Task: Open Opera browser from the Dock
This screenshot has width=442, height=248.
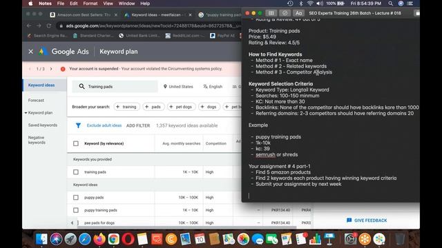Action: [128, 239]
